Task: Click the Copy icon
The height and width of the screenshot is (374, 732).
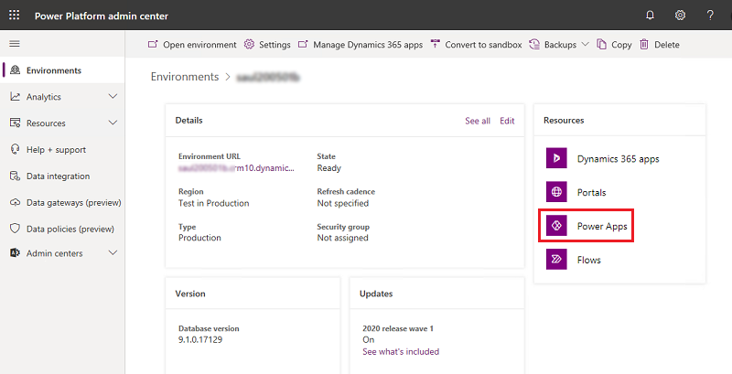Action: click(x=602, y=44)
